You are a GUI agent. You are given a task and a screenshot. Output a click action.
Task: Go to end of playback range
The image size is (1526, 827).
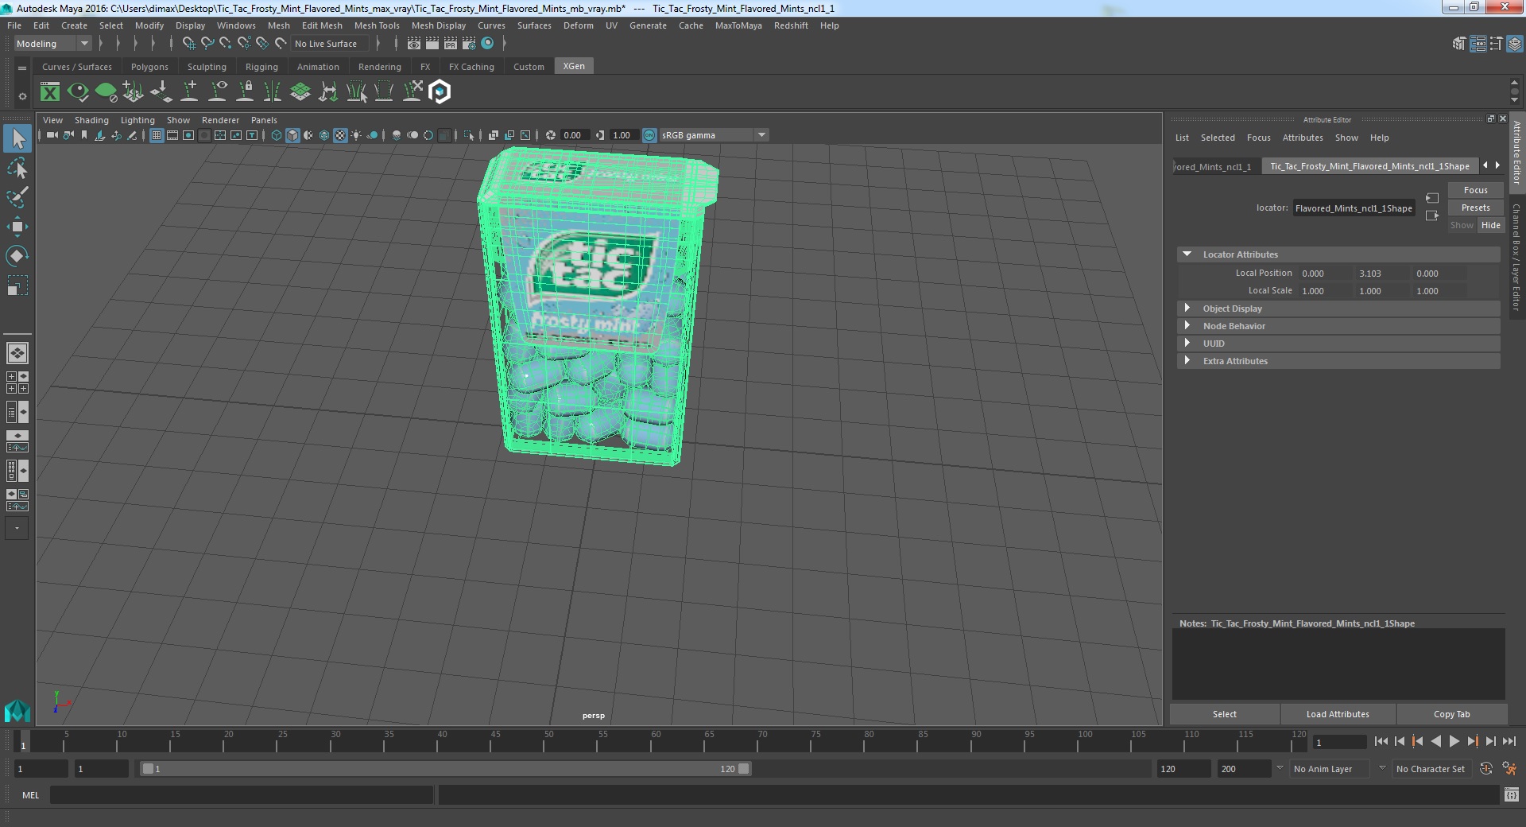pyautogui.click(x=1509, y=741)
